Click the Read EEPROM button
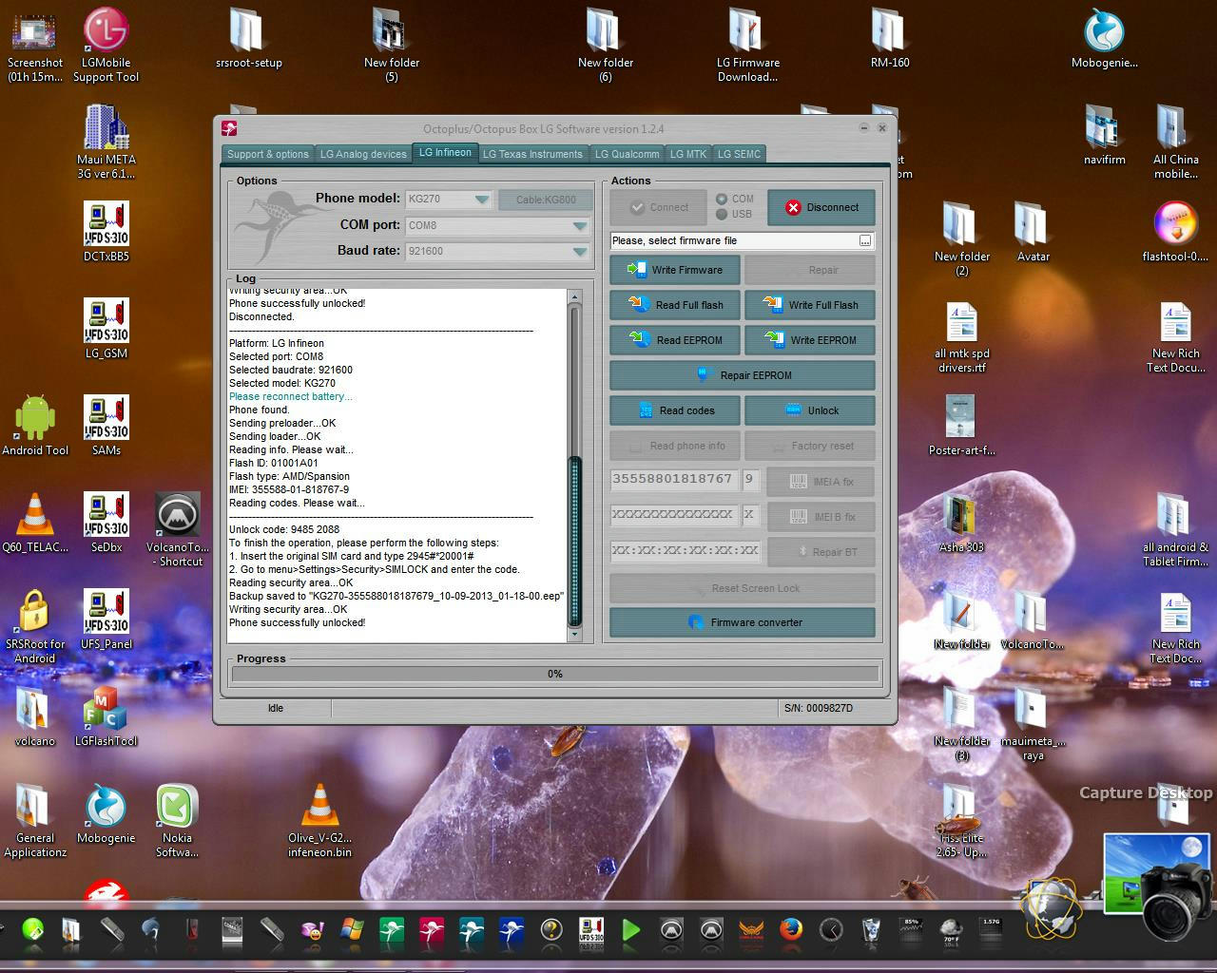The width and height of the screenshot is (1217, 973). [675, 340]
